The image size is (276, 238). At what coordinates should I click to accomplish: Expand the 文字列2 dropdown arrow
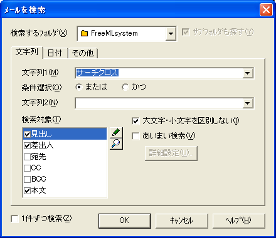point(248,103)
